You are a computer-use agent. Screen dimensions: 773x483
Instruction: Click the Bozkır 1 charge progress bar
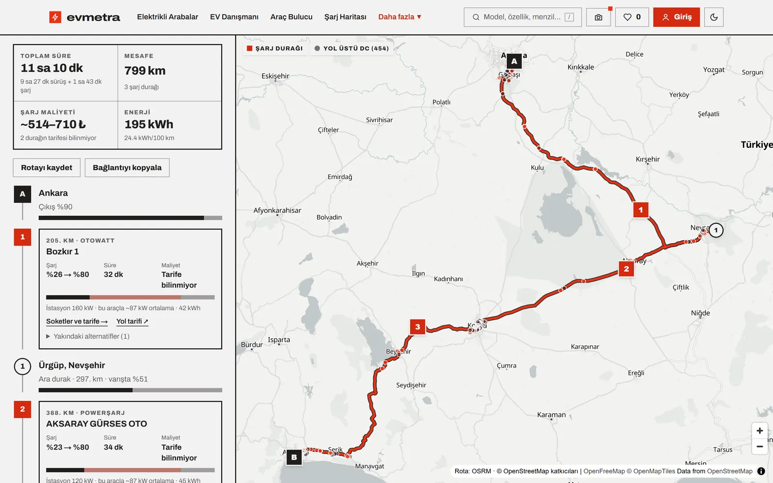pos(130,297)
